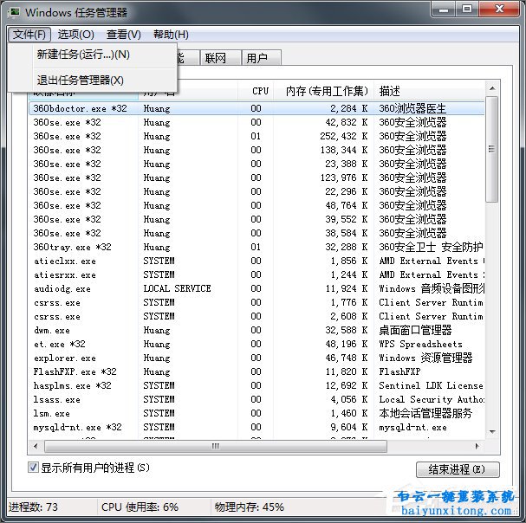
Task: Select the hasplms.exe *32 process
Action: (257, 385)
